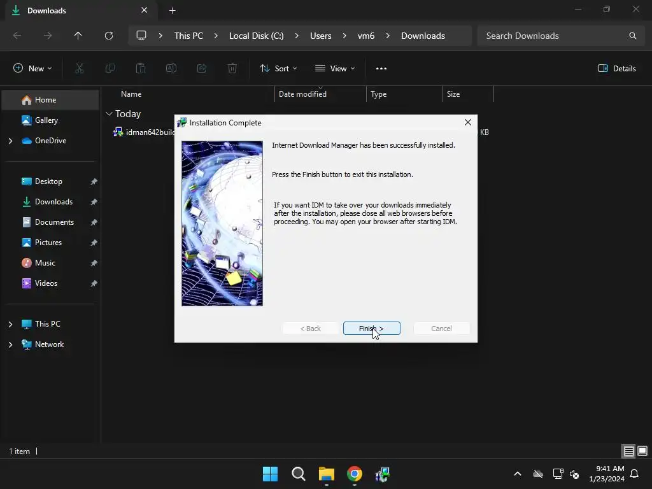Screen dimensions: 652x489
Task: Expand chevron after vm6 breadcrumb
Action: (388, 36)
